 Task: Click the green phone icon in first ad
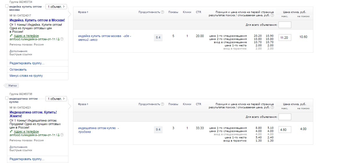point(11,36)
